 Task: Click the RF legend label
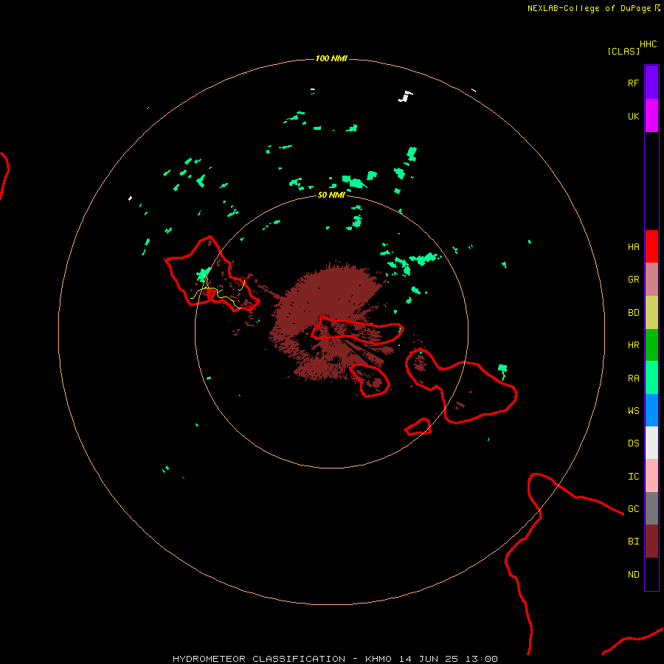pyautogui.click(x=633, y=83)
